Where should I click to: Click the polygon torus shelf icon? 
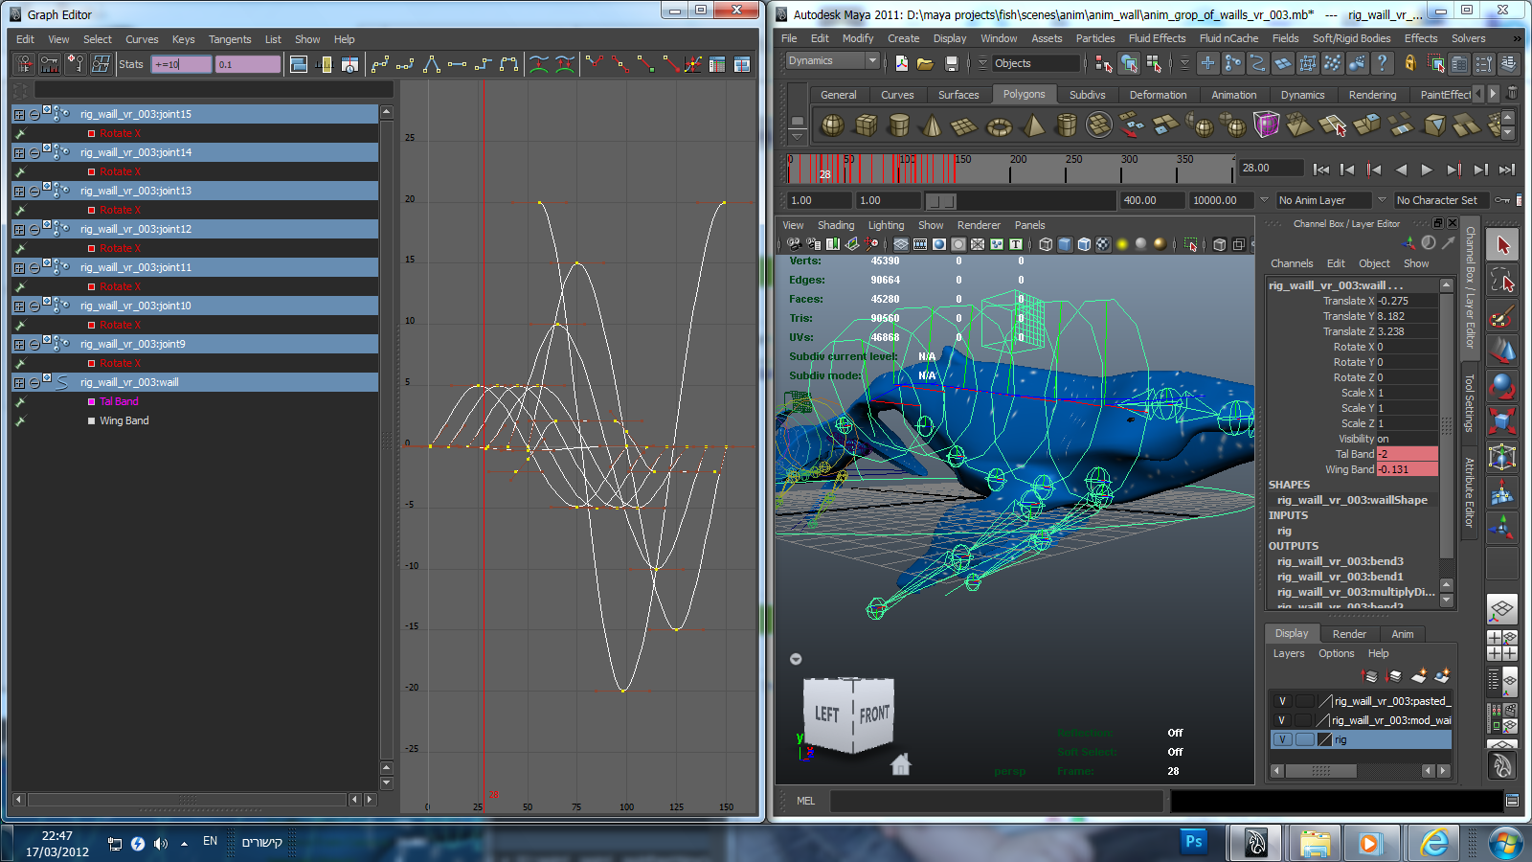point(999,125)
